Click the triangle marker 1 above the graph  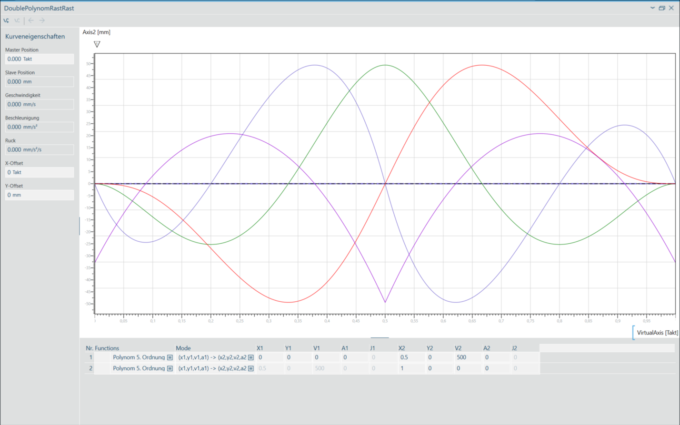tap(97, 44)
